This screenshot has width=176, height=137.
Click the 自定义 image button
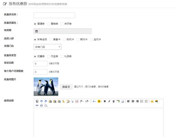pyautogui.click(x=66, y=87)
